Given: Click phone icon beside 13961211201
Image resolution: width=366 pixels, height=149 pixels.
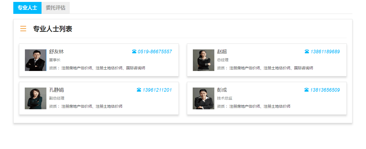Looking at the screenshot, I should pyautogui.click(x=139, y=90).
